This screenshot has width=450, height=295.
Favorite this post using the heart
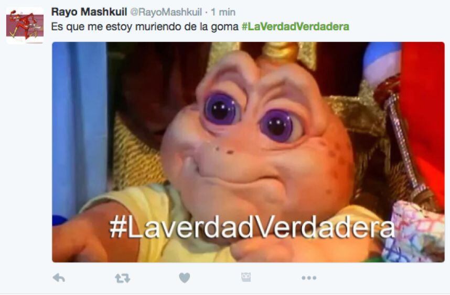click(x=184, y=278)
